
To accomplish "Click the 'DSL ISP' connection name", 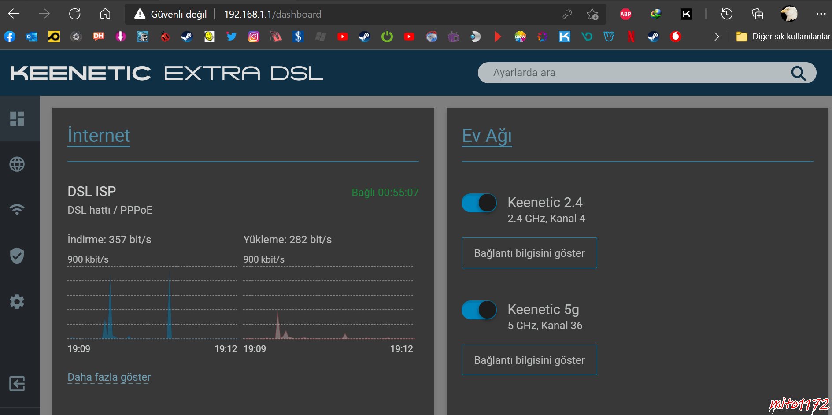I will click(92, 191).
